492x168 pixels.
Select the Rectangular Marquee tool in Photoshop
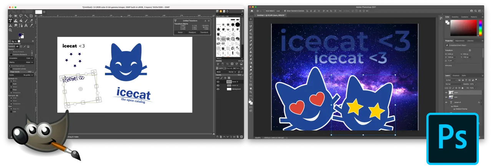pos(251,23)
